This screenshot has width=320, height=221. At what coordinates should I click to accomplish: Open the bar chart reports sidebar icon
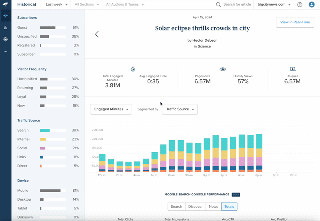tap(6, 28)
